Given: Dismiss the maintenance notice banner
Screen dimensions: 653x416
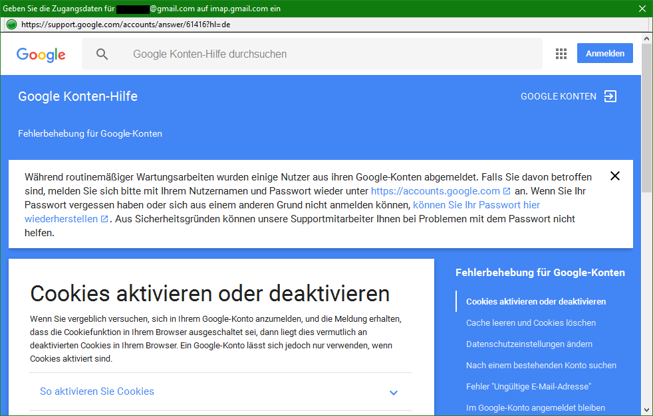Looking at the screenshot, I should (x=614, y=176).
